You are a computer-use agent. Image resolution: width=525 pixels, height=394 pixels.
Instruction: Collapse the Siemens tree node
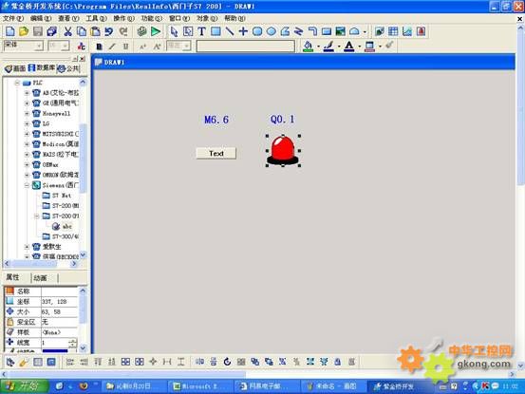point(27,185)
